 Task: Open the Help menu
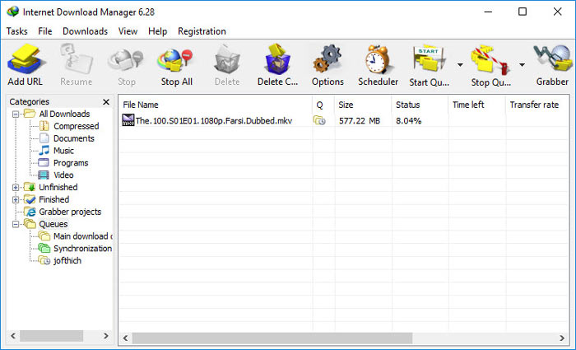(158, 31)
